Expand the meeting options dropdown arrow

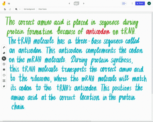click(126, 3)
